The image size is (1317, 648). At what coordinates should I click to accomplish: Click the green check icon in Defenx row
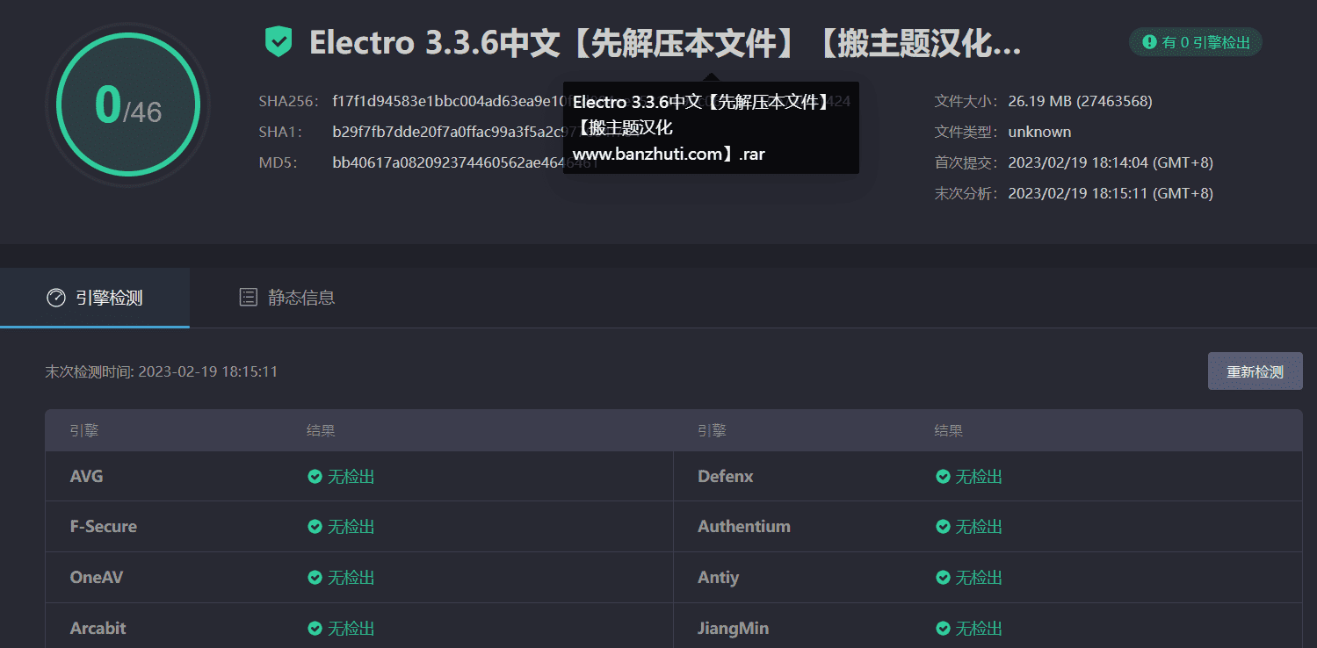pyautogui.click(x=943, y=477)
